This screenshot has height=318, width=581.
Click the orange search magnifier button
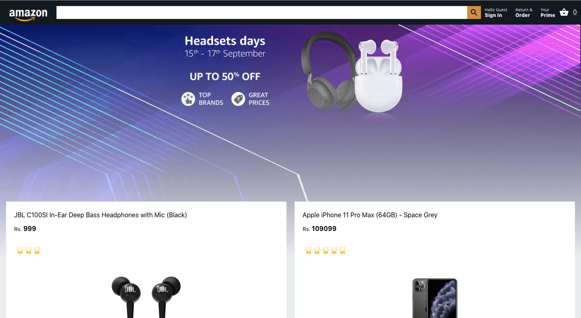474,12
